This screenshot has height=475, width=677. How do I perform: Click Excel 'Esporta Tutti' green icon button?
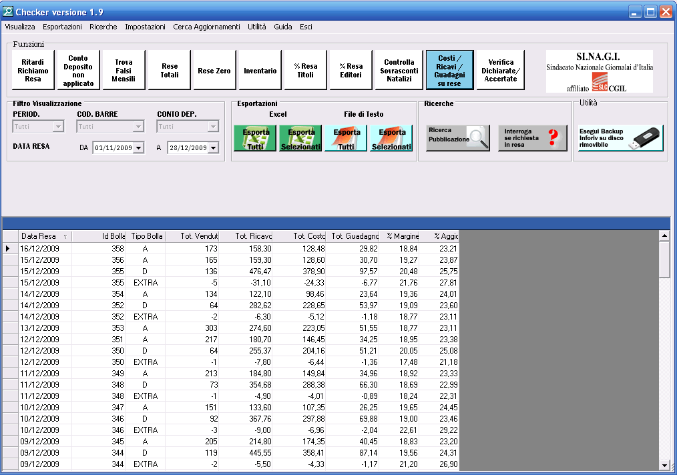[x=254, y=137]
